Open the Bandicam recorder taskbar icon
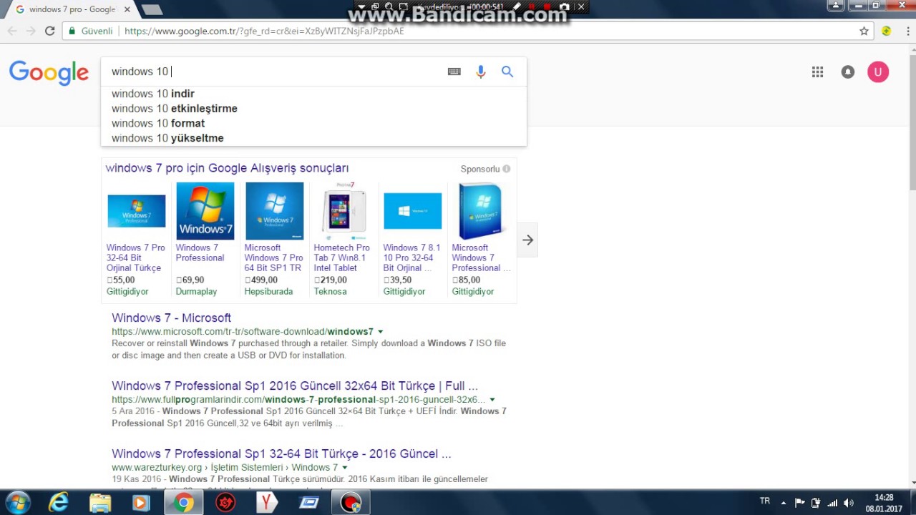Screen dimensions: 916x515 coord(351,503)
